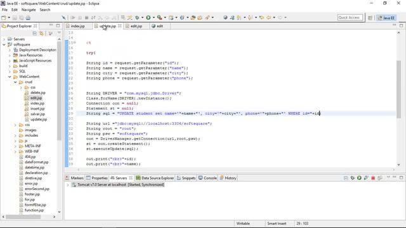Switch to the edit.jsp editor tab
Image resolution: width=406 pixels, height=228 pixels.
(x=136, y=26)
